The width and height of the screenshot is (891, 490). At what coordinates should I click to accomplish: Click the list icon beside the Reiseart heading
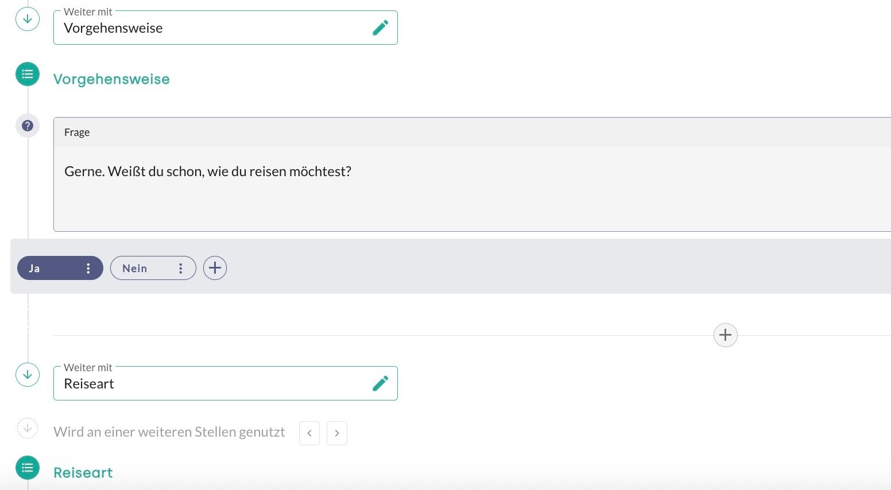tap(28, 468)
